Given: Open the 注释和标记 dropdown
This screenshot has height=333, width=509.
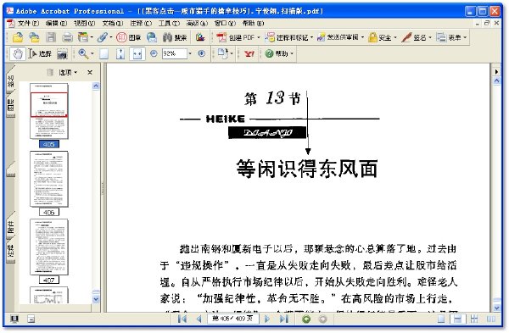Looking at the screenshot, I should click(288, 37).
